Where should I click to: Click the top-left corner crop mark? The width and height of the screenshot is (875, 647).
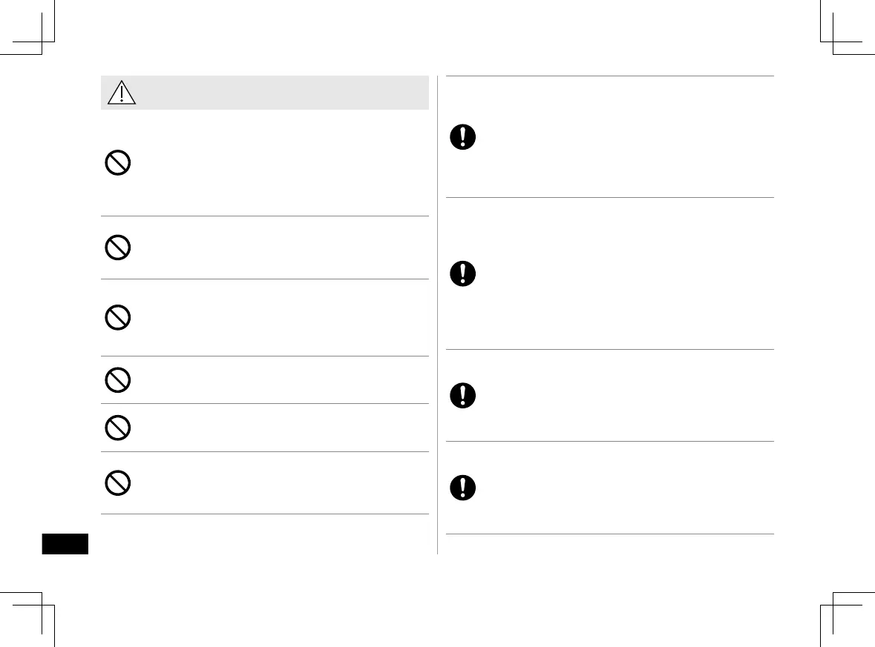pyautogui.click(x=42, y=42)
